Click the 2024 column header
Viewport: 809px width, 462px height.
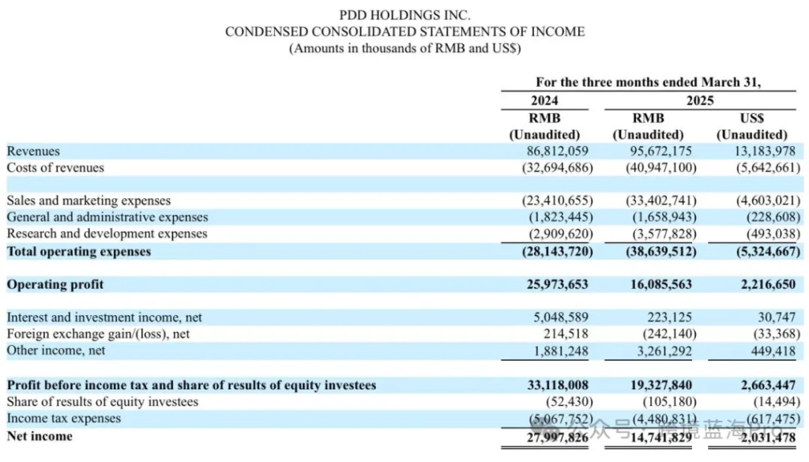click(544, 100)
